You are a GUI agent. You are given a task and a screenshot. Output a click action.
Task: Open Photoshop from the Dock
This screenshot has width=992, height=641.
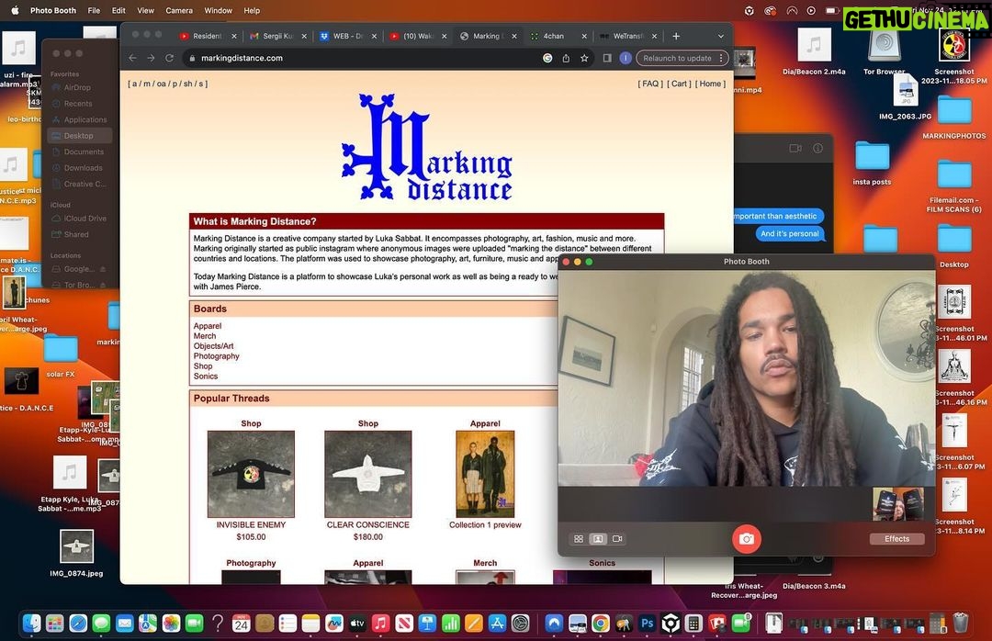point(647,624)
